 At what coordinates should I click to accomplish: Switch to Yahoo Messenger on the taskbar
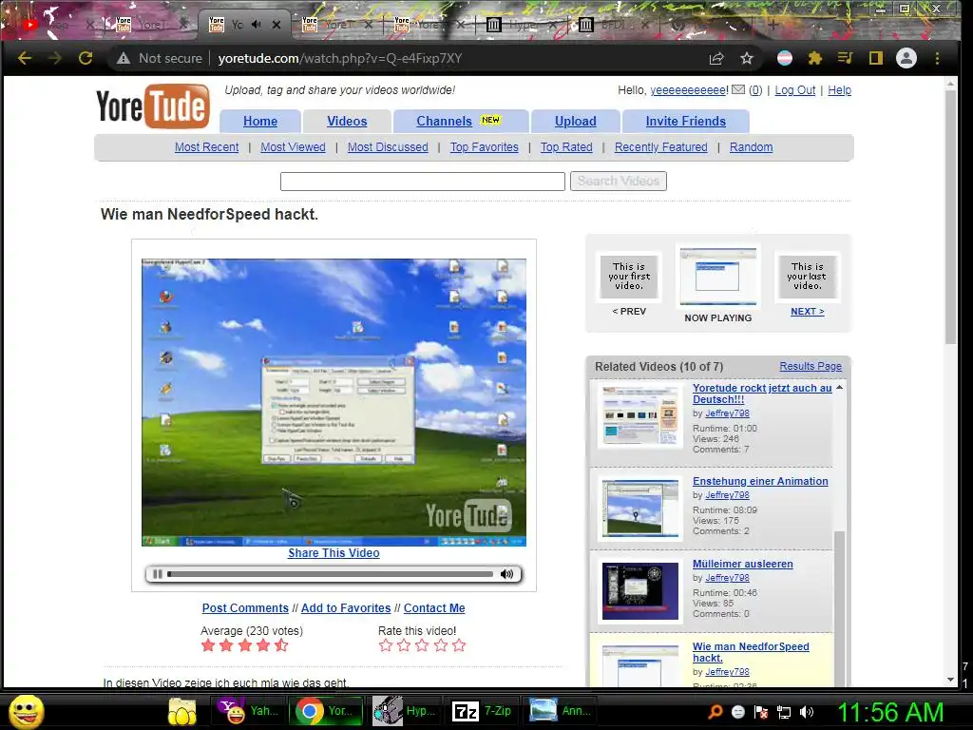point(250,711)
